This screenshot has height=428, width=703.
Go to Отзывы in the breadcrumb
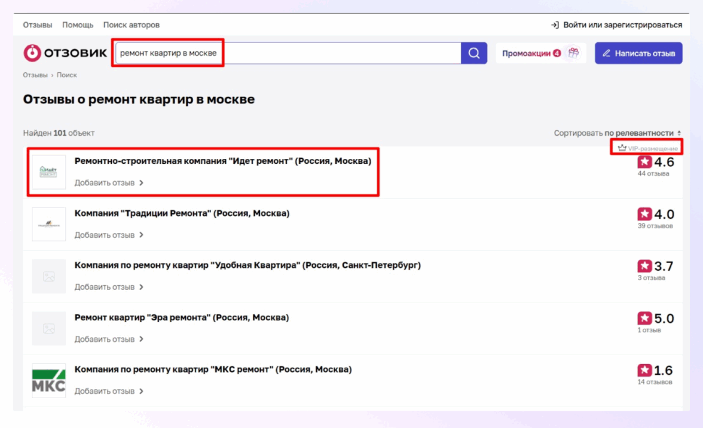pos(35,75)
